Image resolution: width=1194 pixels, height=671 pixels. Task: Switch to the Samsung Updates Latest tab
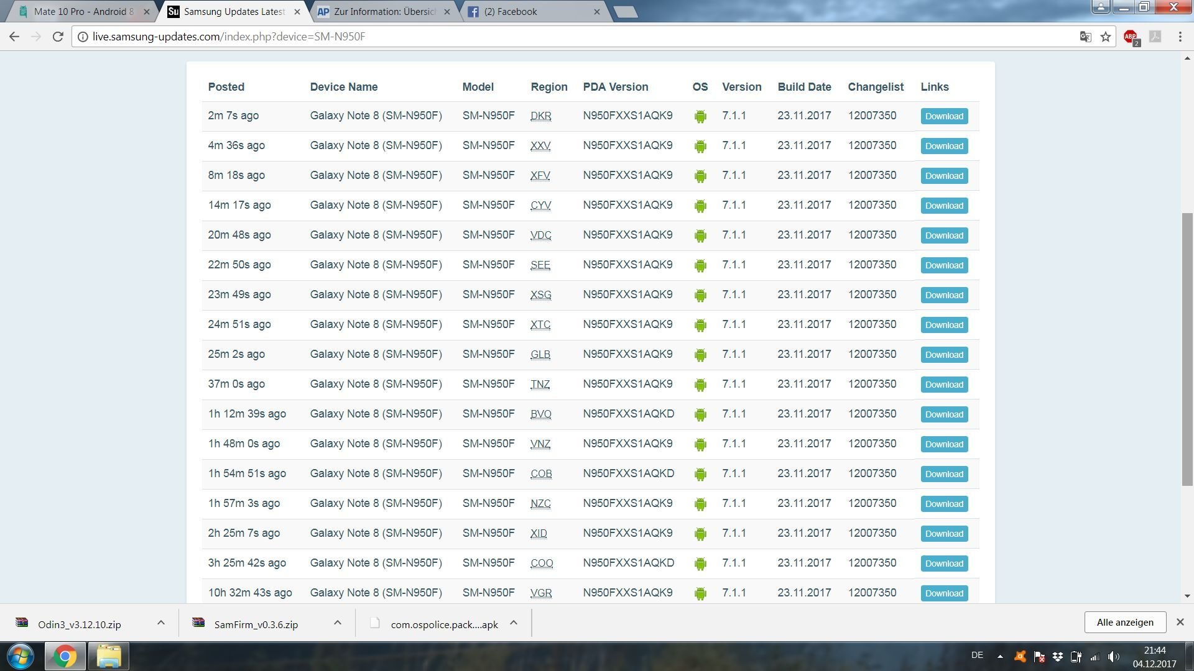pyautogui.click(x=233, y=12)
